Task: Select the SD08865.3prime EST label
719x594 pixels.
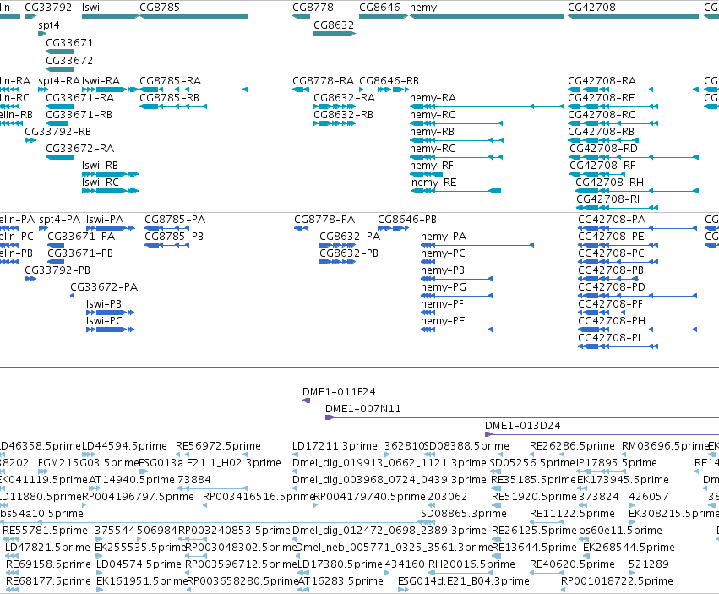Action: click(x=464, y=513)
